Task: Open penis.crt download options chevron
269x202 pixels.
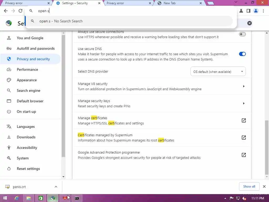Action: 56,187
